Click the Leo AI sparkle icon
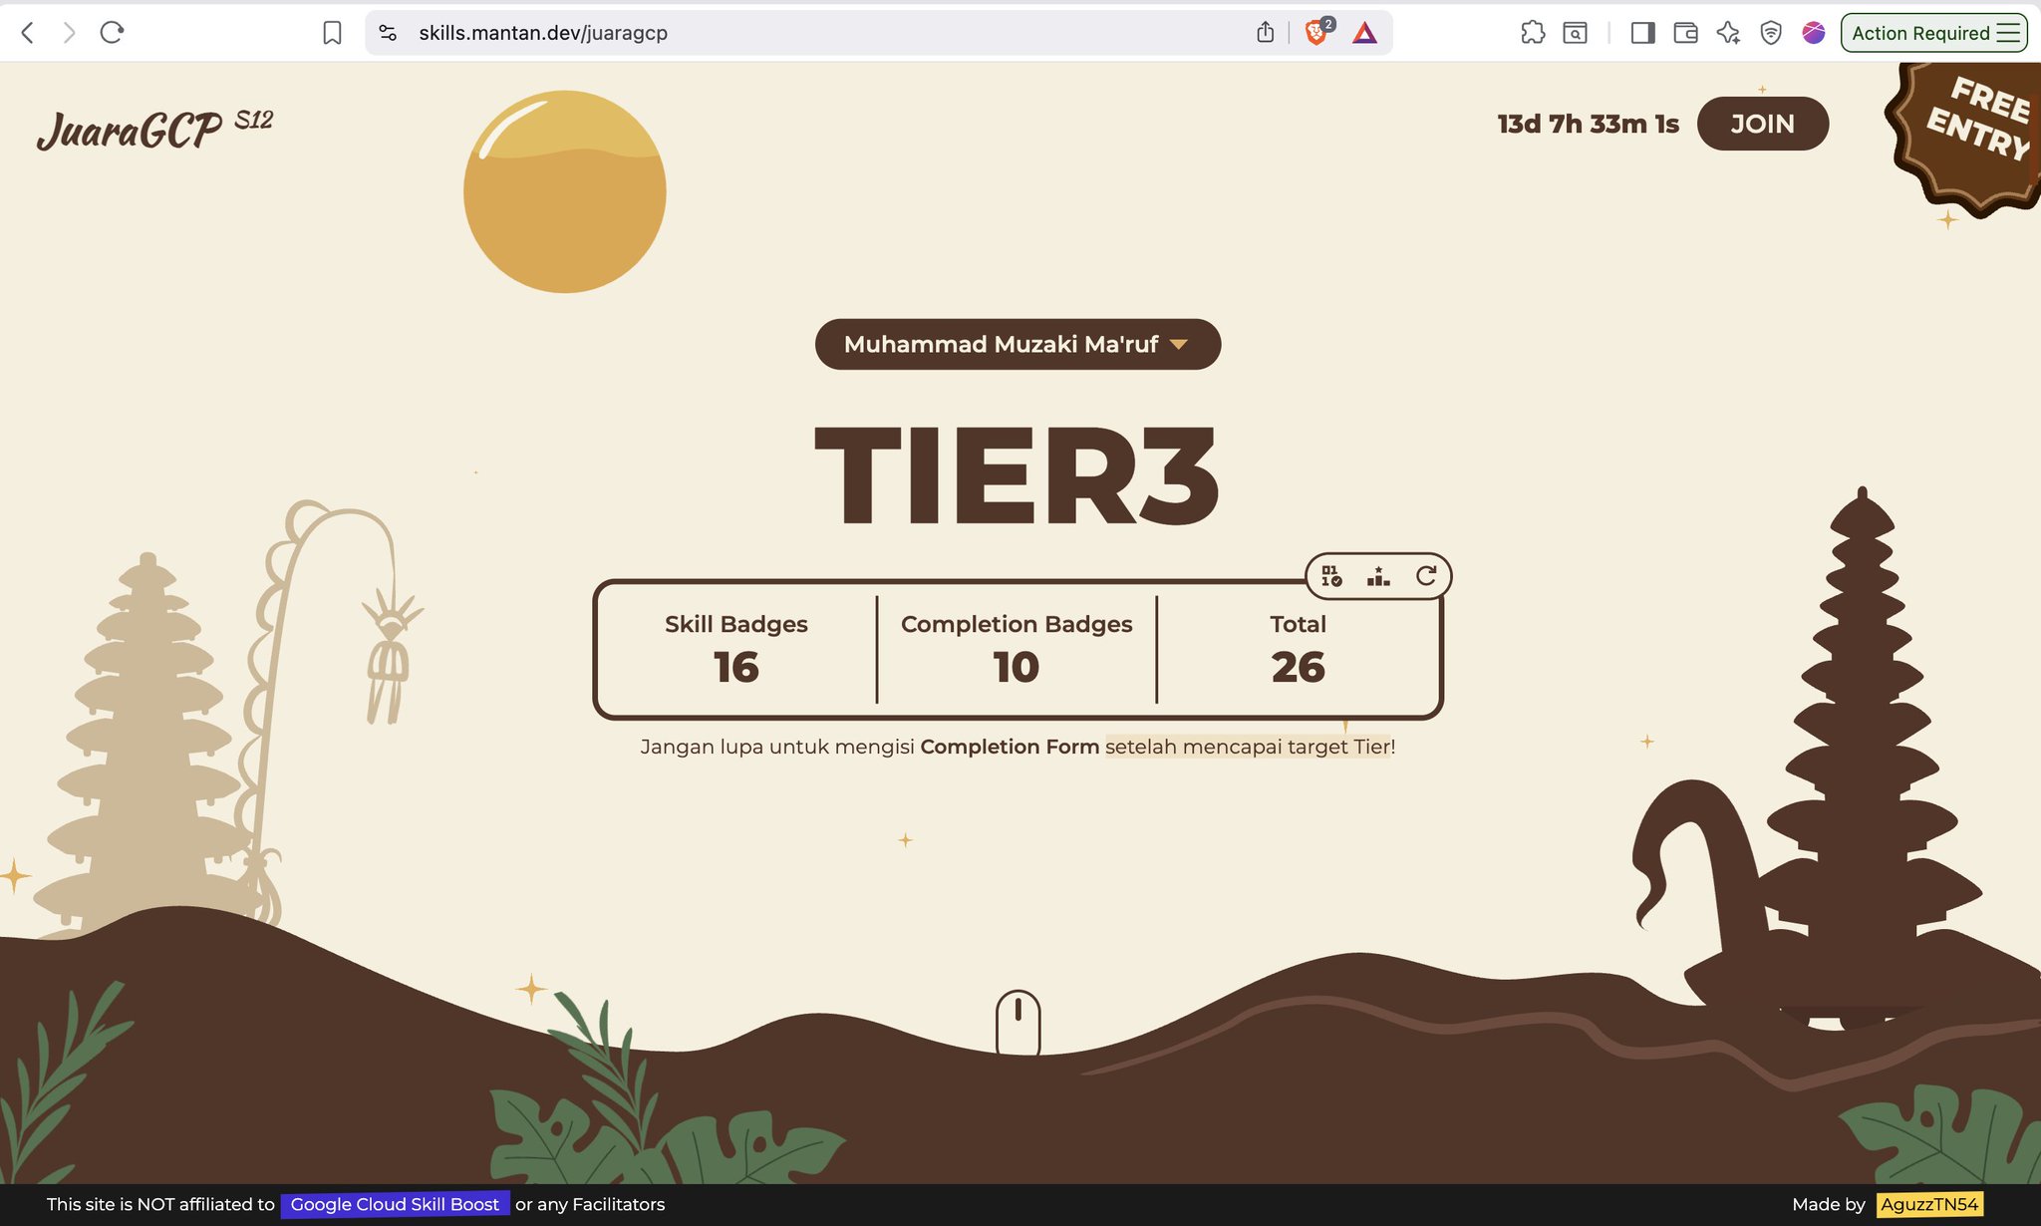Screen dimensions: 2041x1226 1728,33
